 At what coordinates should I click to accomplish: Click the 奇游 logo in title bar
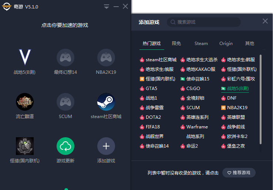point(7,7)
